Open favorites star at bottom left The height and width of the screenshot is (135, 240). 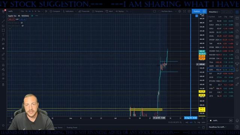3,125
